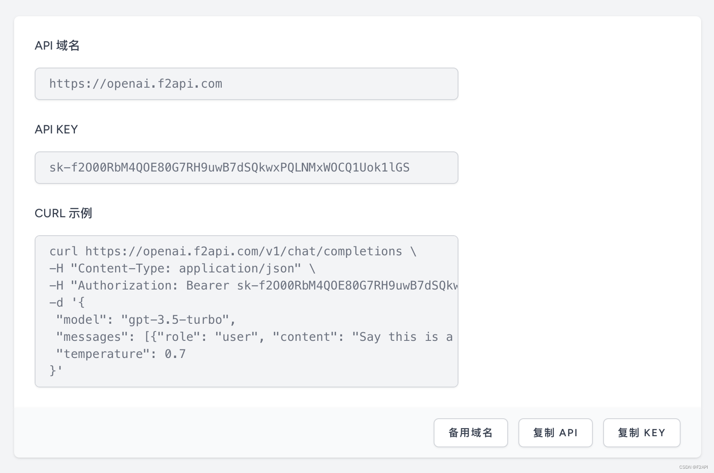This screenshot has height=473, width=714.
Task: Click the "temperature": 0.7 line
Action: pos(121,354)
